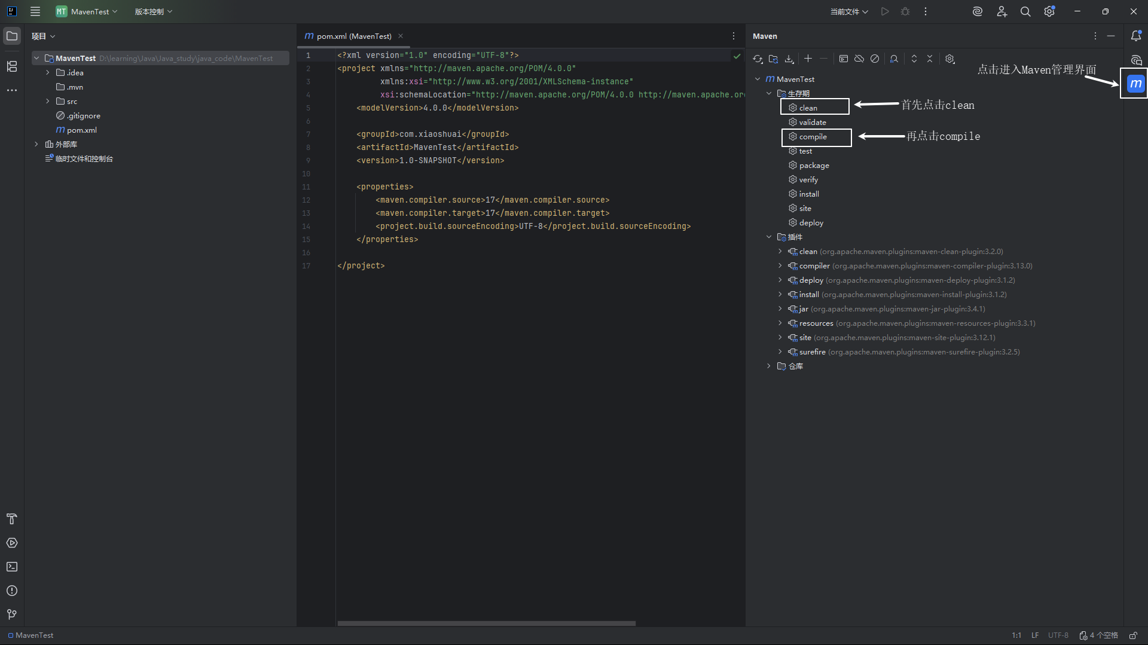Click the Execute Maven Goal icon
Screen dimensions: 1148x645
(x=843, y=59)
